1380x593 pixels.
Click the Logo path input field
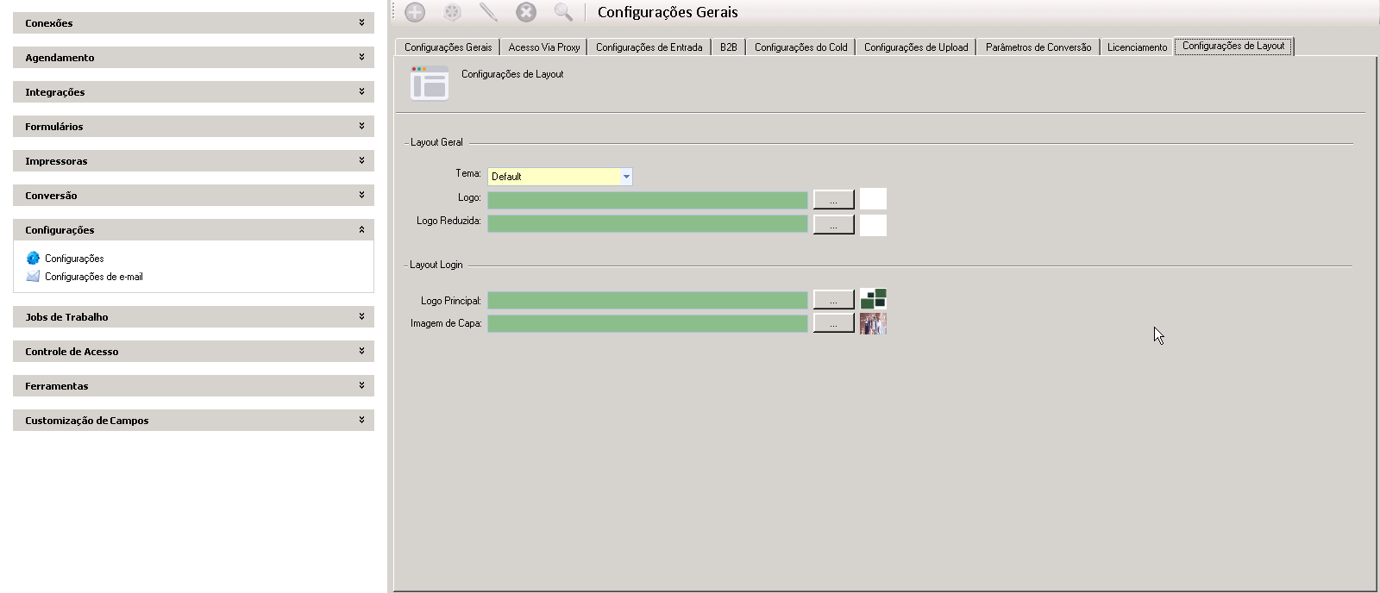pos(648,200)
